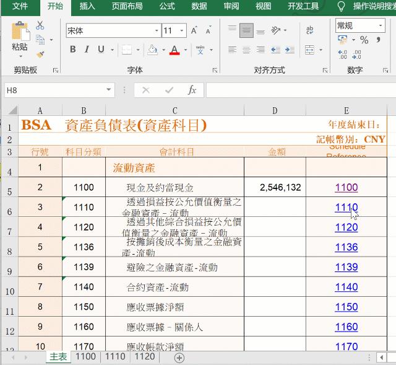This screenshot has width=396, height=365.
Task: Toggle wrap text icon
Action: coord(309,30)
